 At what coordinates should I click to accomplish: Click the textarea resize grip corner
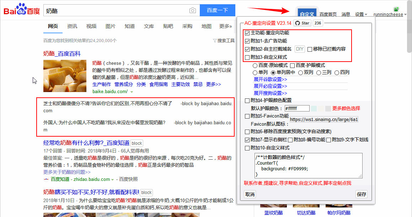pyautogui.click(x=360, y=176)
